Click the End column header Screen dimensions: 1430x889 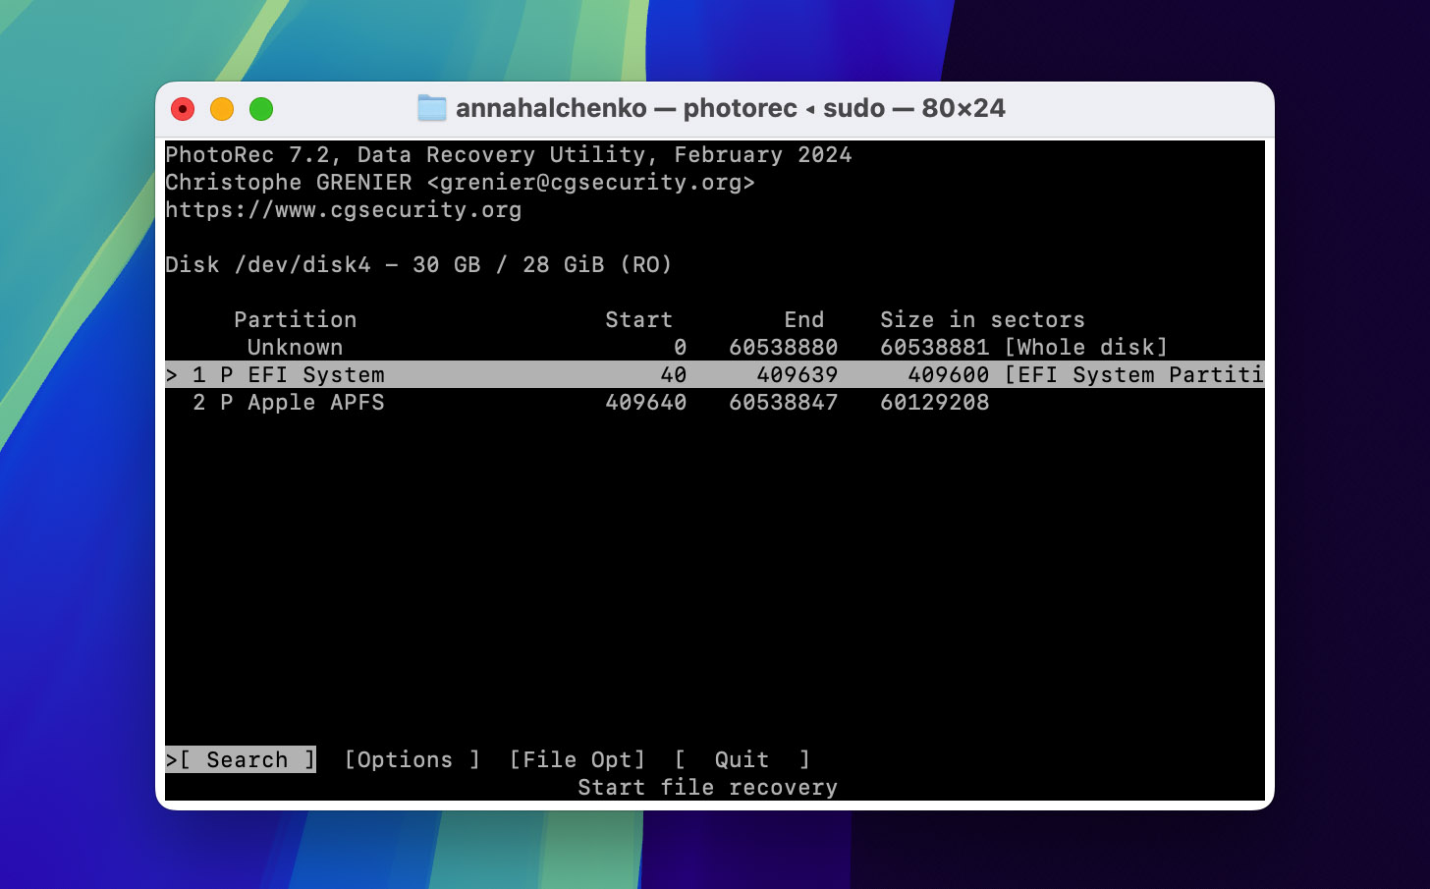coord(803,319)
